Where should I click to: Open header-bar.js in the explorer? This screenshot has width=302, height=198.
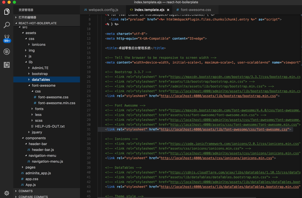click(43, 150)
